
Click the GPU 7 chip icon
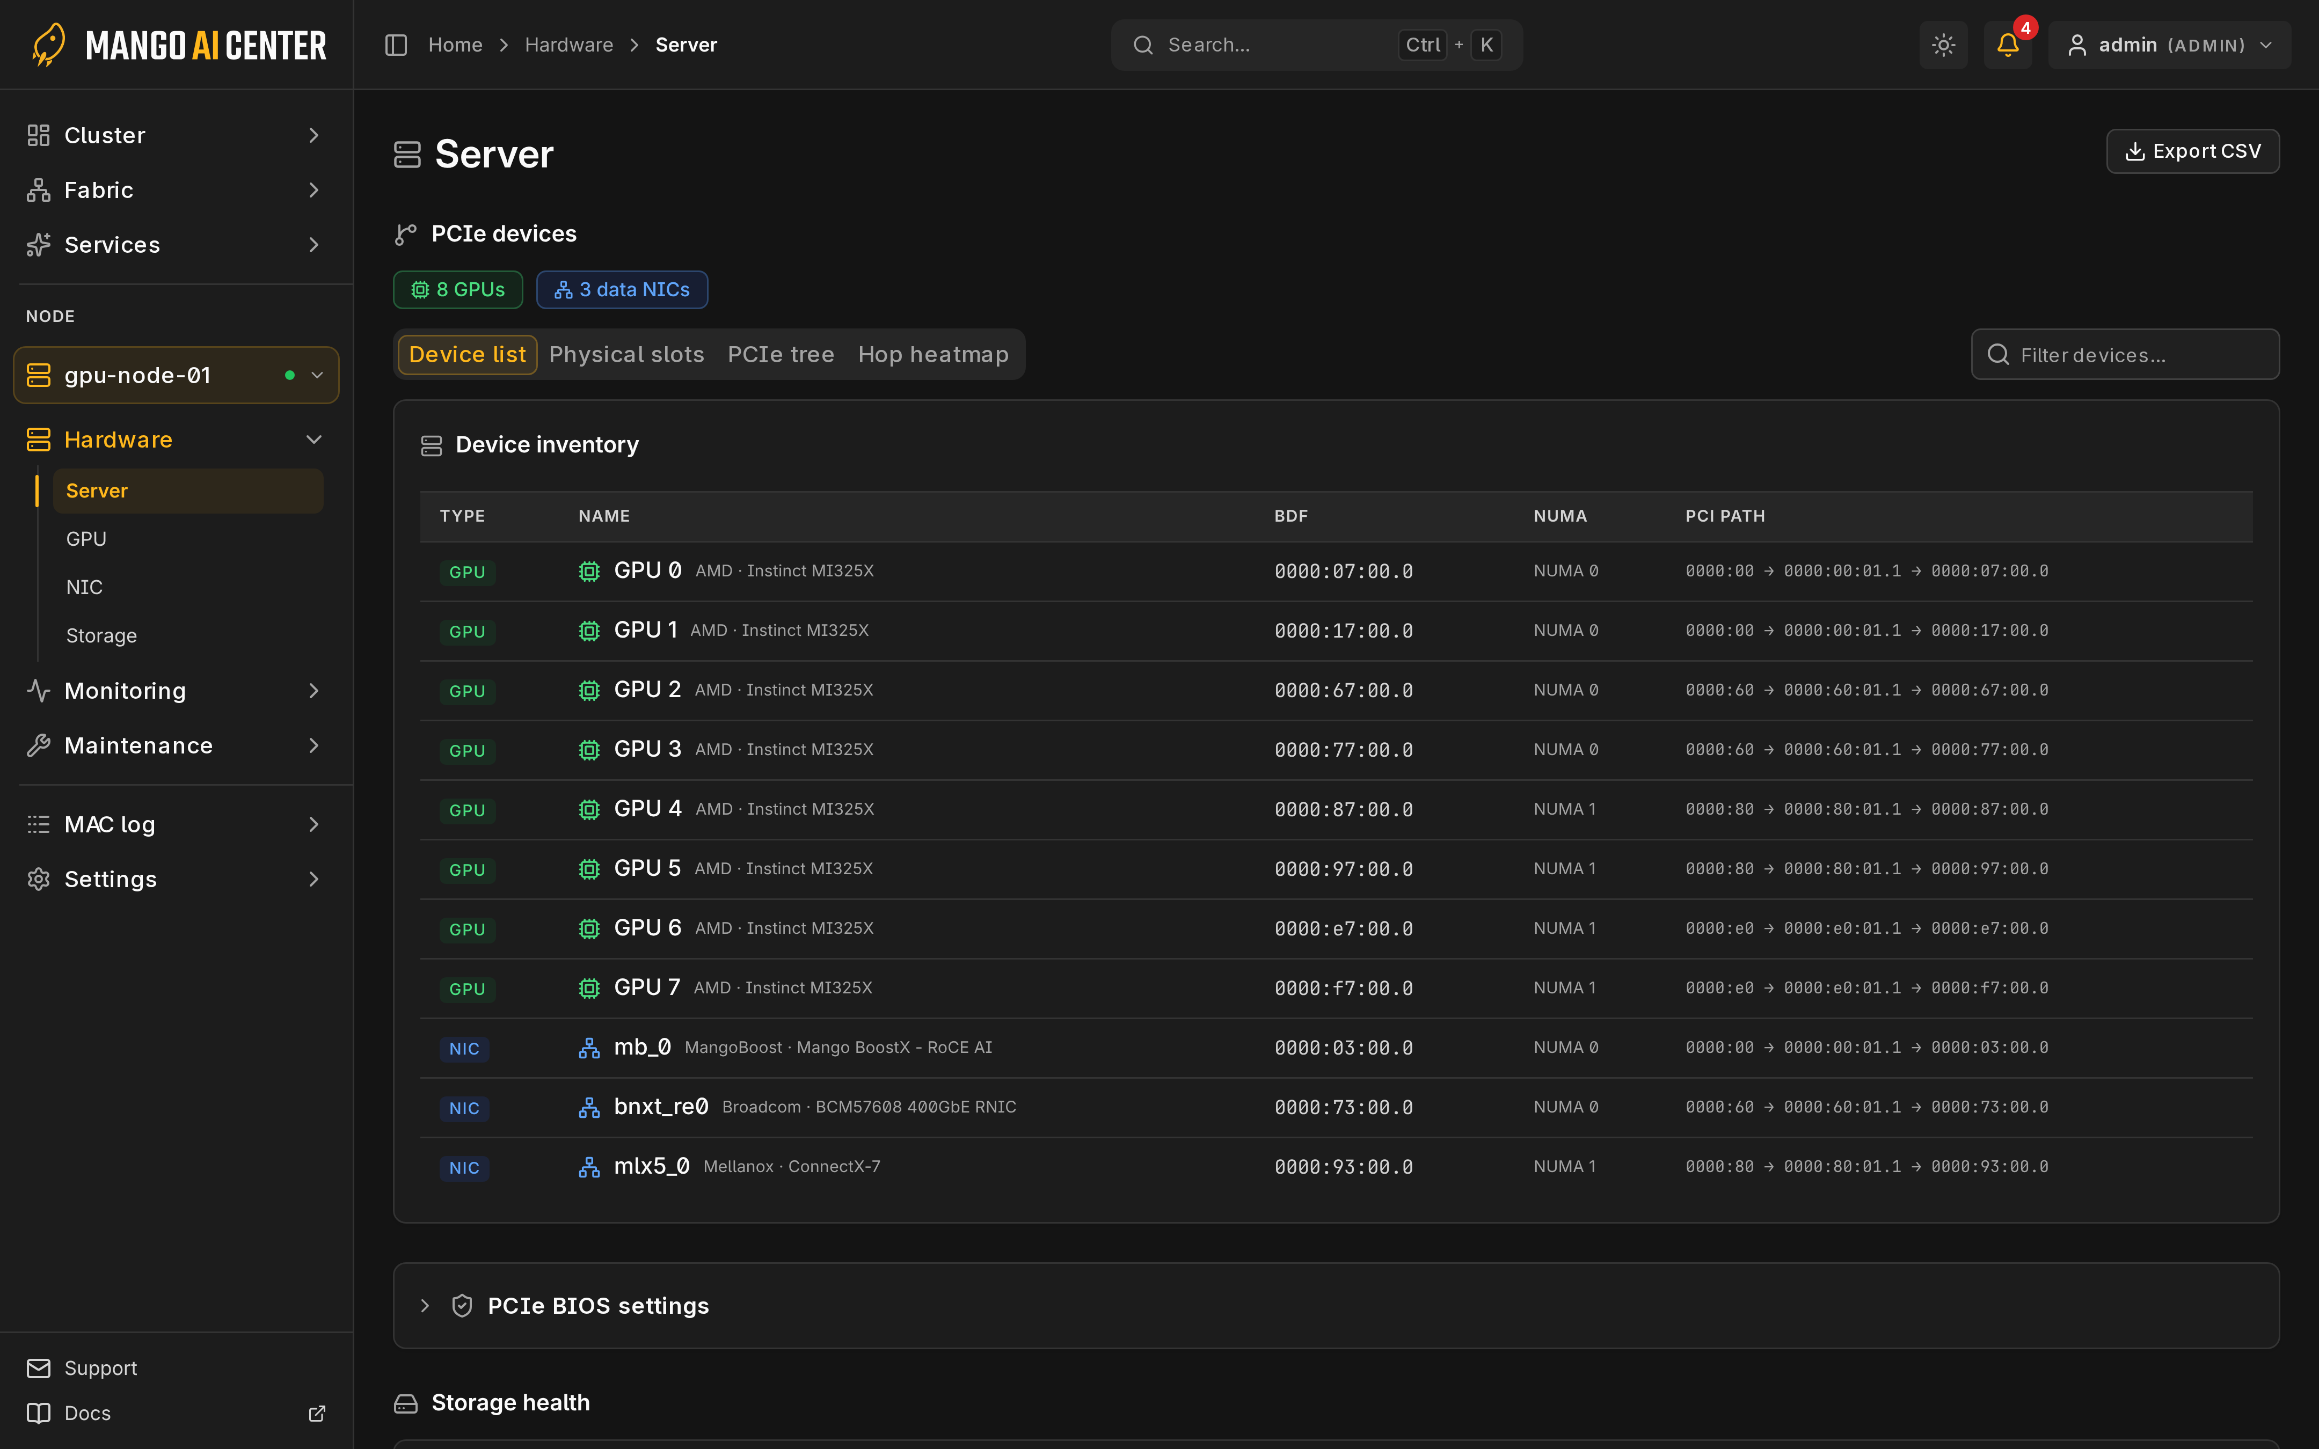(x=589, y=988)
